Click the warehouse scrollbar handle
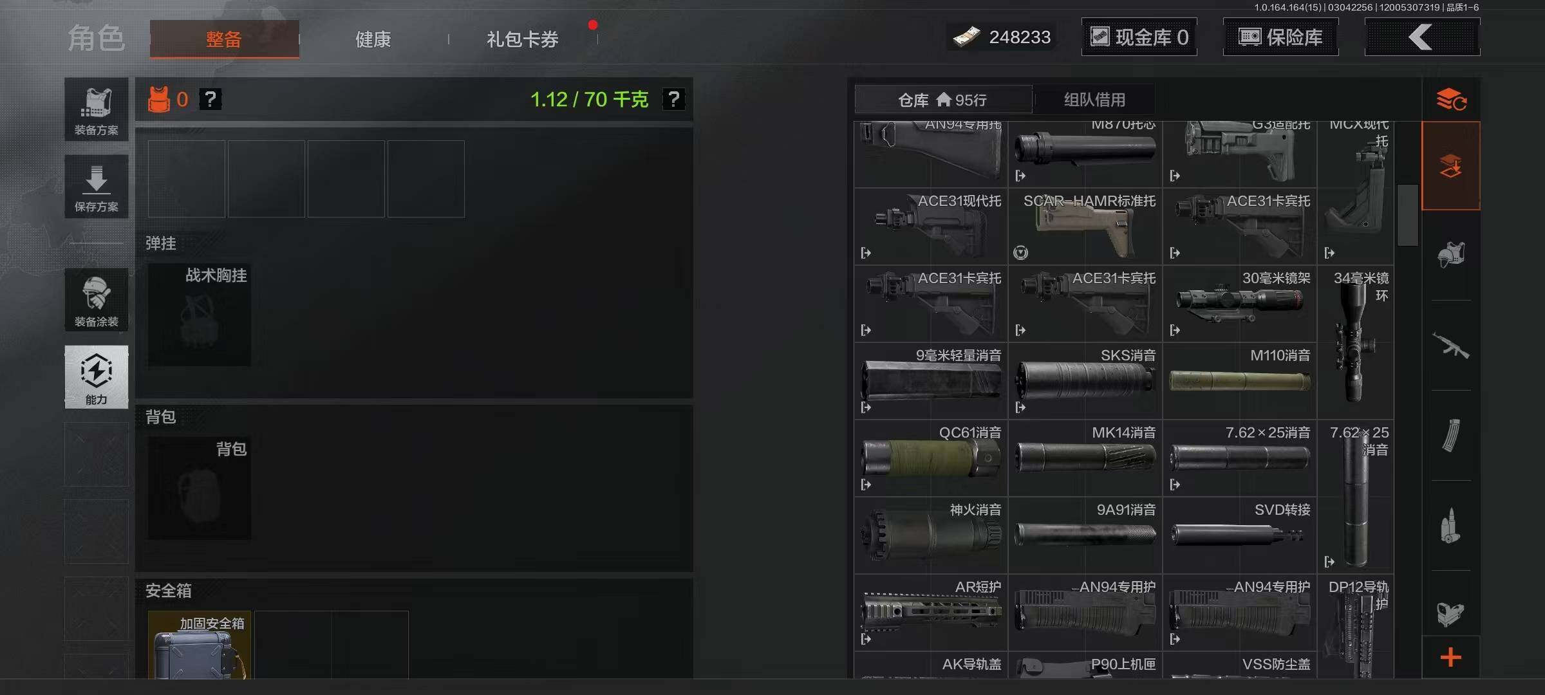Image resolution: width=1545 pixels, height=695 pixels. tap(1408, 215)
